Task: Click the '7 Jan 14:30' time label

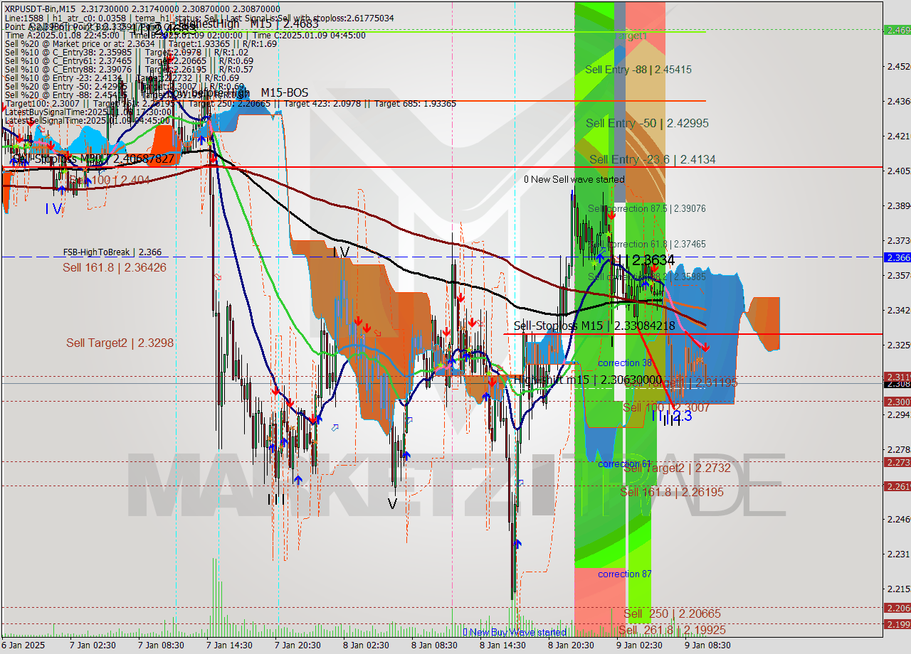Action: click(229, 645)
